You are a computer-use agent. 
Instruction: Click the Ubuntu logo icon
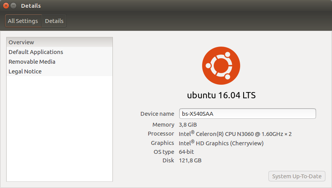point(221,66)
